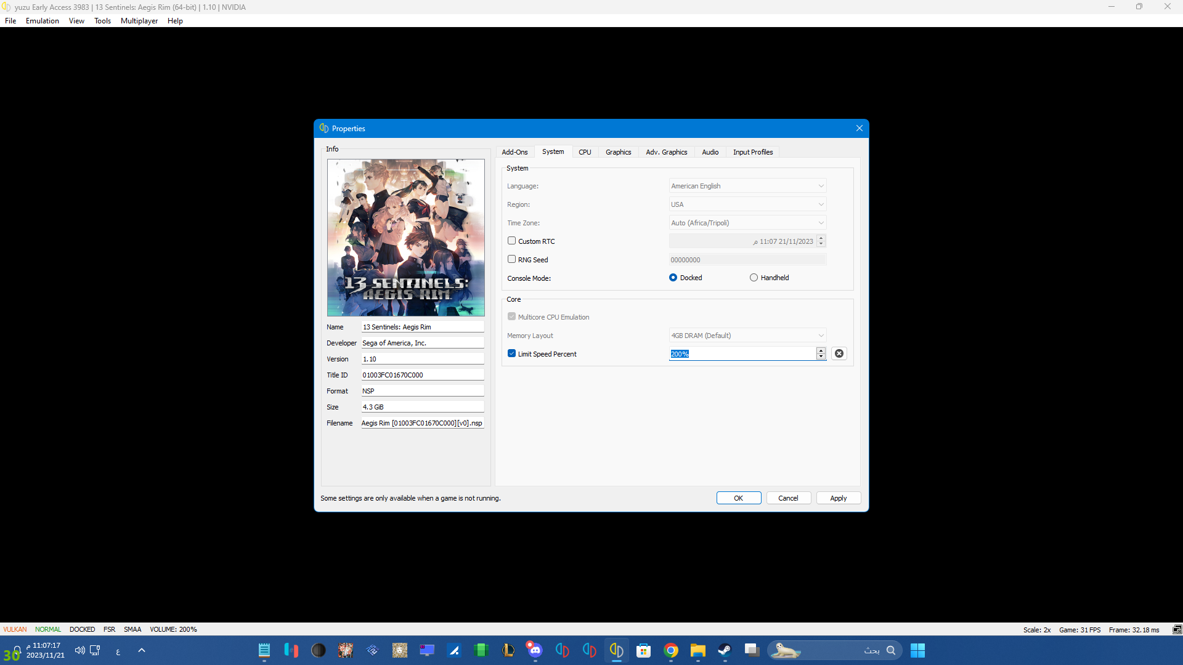
Task: Decrease Limit Speed Percent with down arrow
Action: pyautogui.click(x=821, y=357)
